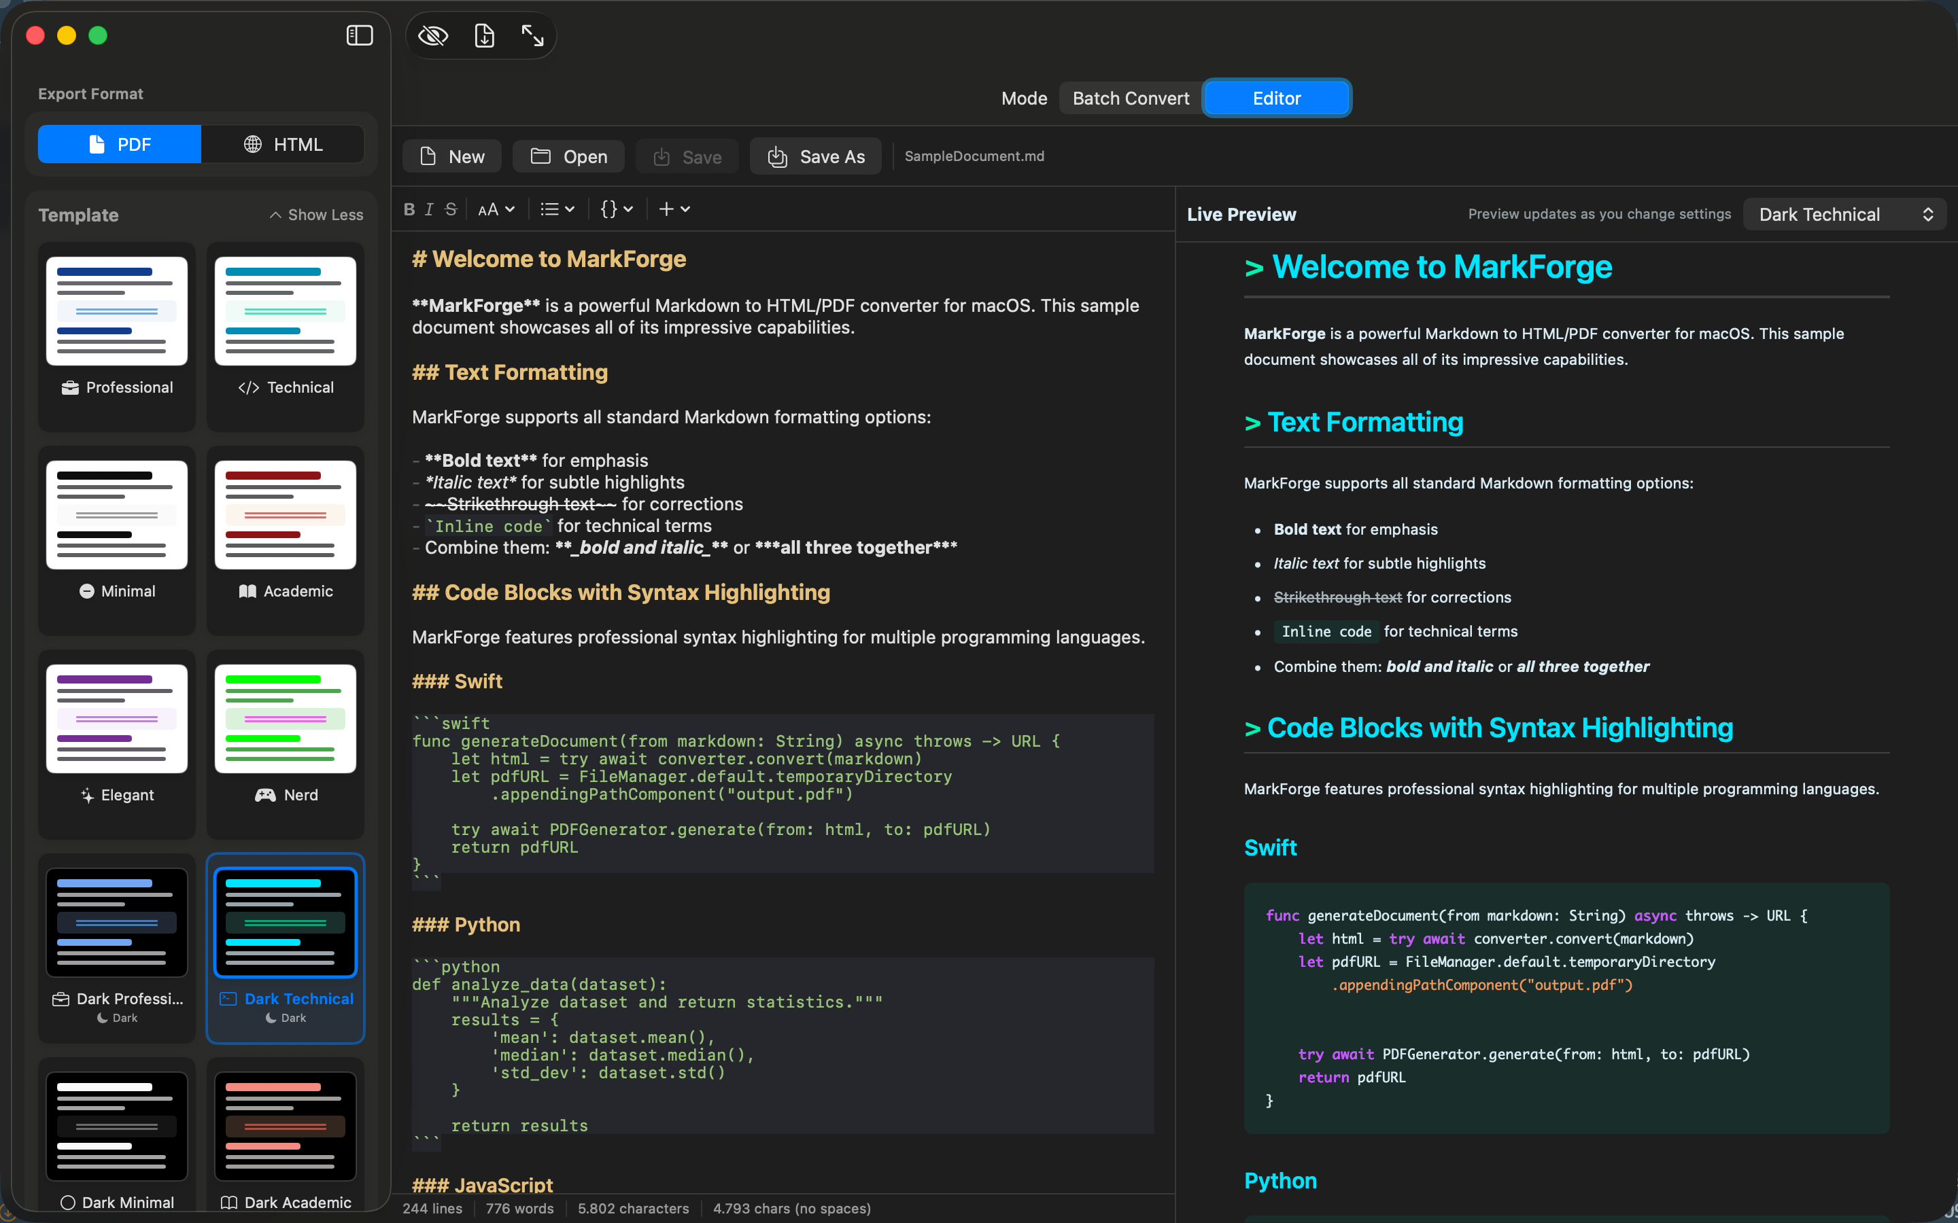The width and height of the screenshot is (1958, 1223).
Task: Select the Dark Minimal template thumbnail
Action: 118,1127
